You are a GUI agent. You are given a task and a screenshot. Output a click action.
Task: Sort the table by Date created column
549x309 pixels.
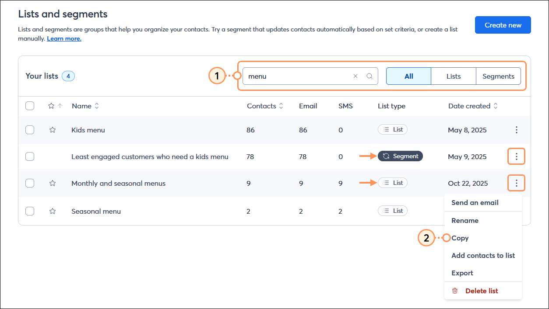[x=473, y=106]
